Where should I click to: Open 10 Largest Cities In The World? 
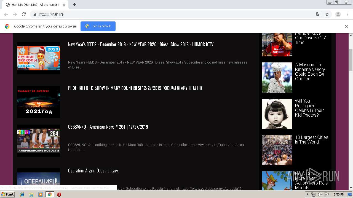click(x=312, y=140)
